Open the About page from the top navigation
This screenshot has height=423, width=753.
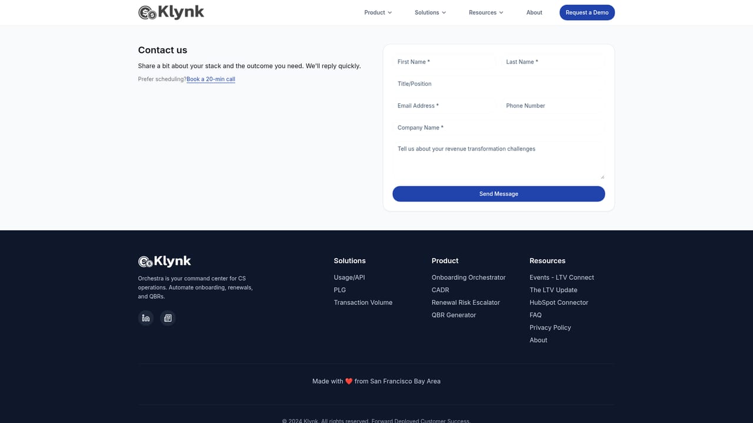click(x=534, y=12)
